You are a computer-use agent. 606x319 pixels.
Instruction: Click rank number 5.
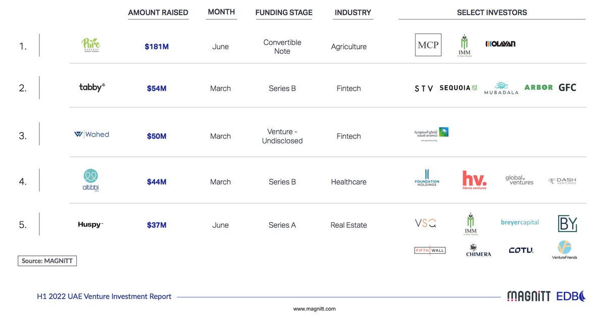point(22,225)
